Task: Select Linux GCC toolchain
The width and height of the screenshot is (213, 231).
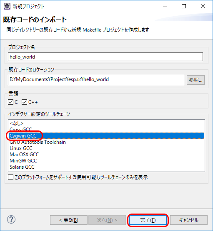Action: (x=106, y=148)
